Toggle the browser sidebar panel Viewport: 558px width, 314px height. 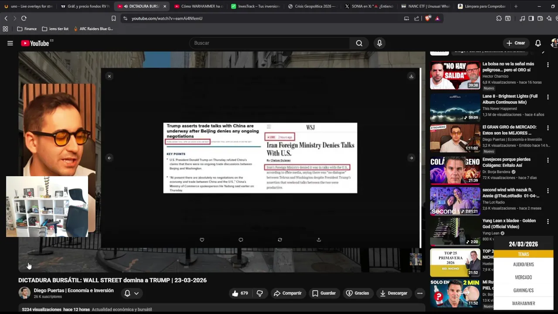click(531, 18)
